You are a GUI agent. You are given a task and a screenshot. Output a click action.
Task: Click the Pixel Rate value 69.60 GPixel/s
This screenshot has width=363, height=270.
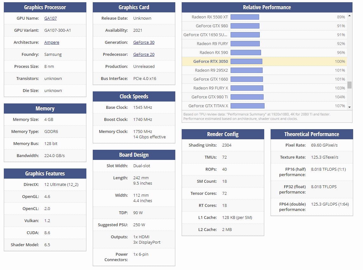click(324, 145)
